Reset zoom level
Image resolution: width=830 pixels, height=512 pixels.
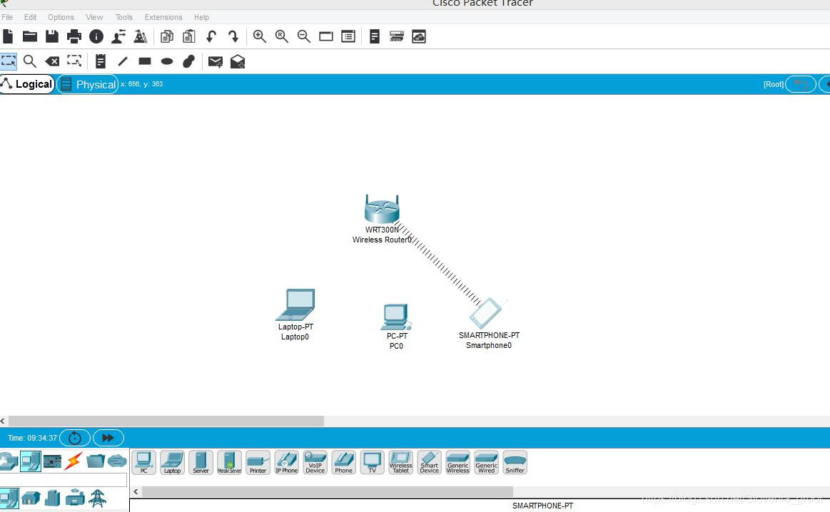(282, 36)
